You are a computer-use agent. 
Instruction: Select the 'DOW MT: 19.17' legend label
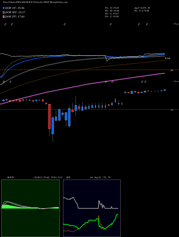tap(15, 13)
